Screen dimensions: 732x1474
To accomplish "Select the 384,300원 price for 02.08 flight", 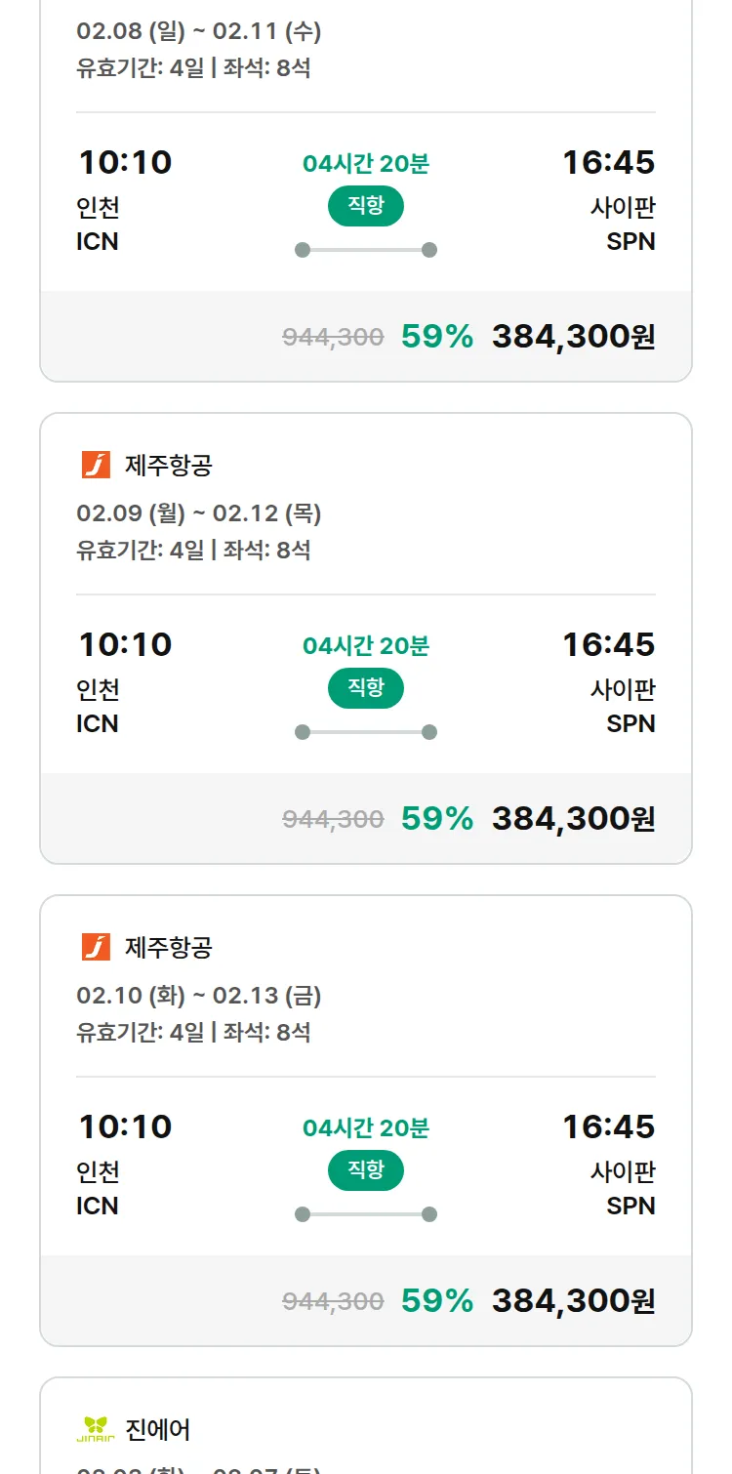I will tap(573, 337).
